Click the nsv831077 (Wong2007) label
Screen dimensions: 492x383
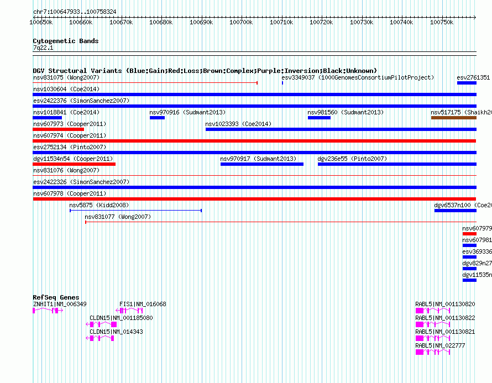click(118, 217)
